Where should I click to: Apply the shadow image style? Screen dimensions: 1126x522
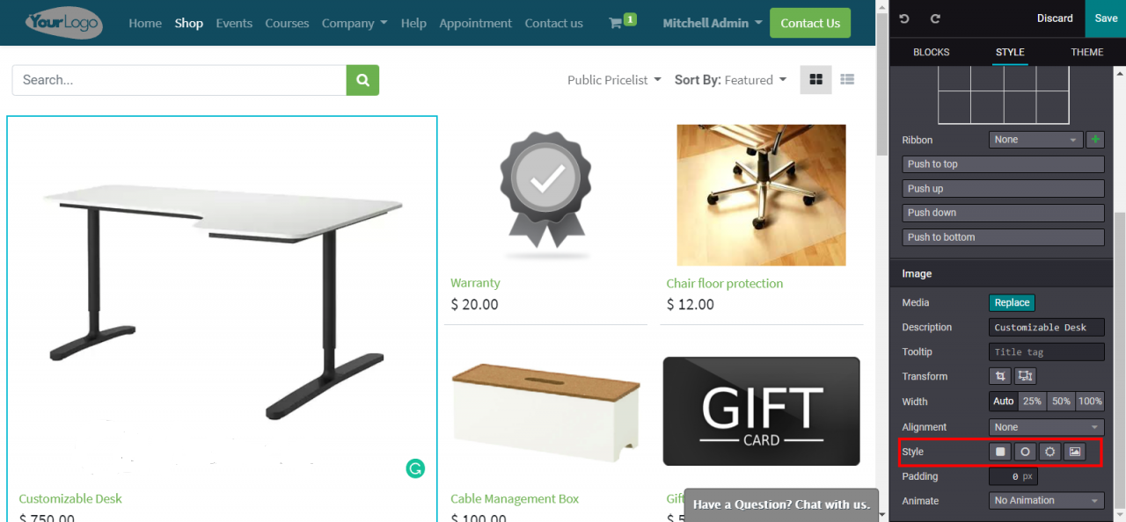pos(1049,452)
